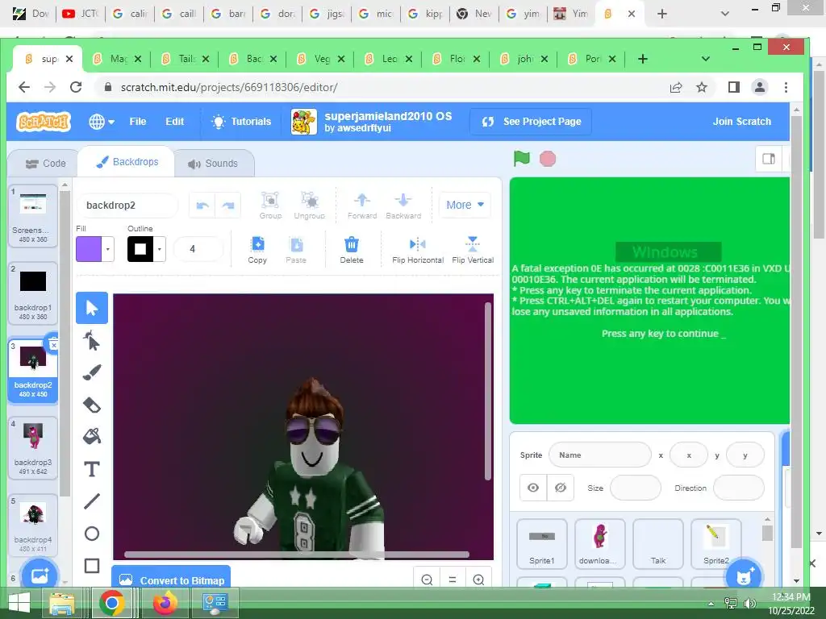Select the backdrop1 thumbnail

(x=32, y=293)
